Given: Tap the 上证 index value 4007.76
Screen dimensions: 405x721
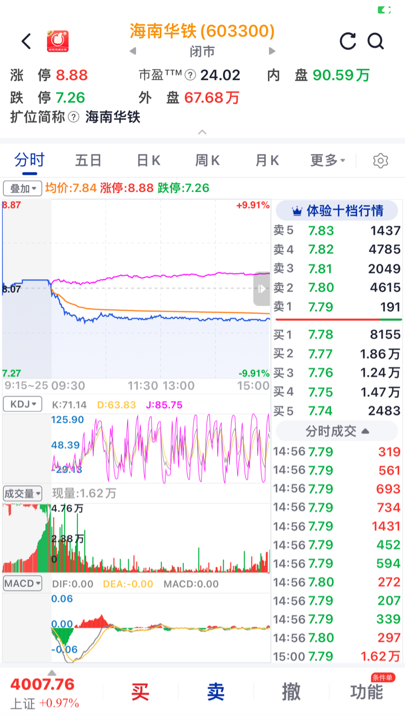Looking at the screenshot, I should (x=43, y=685).
